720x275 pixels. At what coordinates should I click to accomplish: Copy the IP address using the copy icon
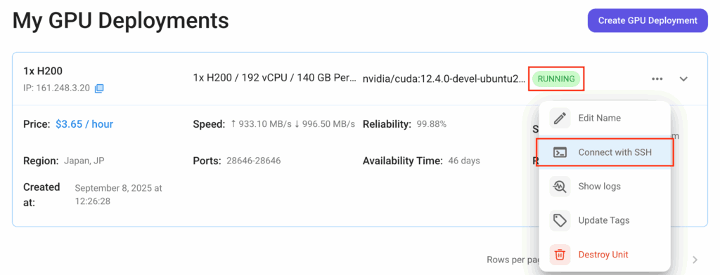point(99,88)
